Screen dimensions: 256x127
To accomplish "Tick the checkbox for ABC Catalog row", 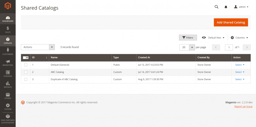I will pyautogui.click(x=26, y=72).
